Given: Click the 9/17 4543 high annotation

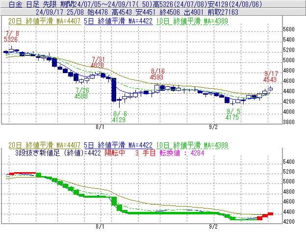Looking at the screenshot, I should [270, 77].
